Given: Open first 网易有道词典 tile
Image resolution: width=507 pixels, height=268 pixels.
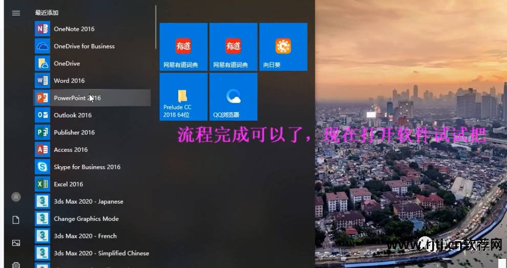Looking at the screenshot, I should 183,47.
